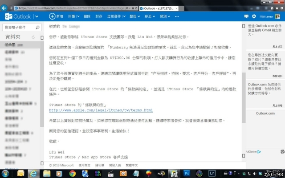Open a new tab beside Outlook tab
This screenshot has width=285, height=178.
182,8
